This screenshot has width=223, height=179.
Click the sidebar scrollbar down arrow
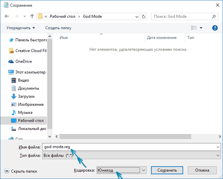[50, 137]
